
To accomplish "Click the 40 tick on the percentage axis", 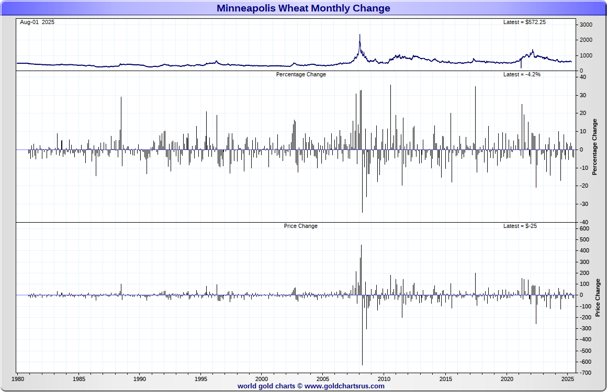I will click(x=583, y=77).
